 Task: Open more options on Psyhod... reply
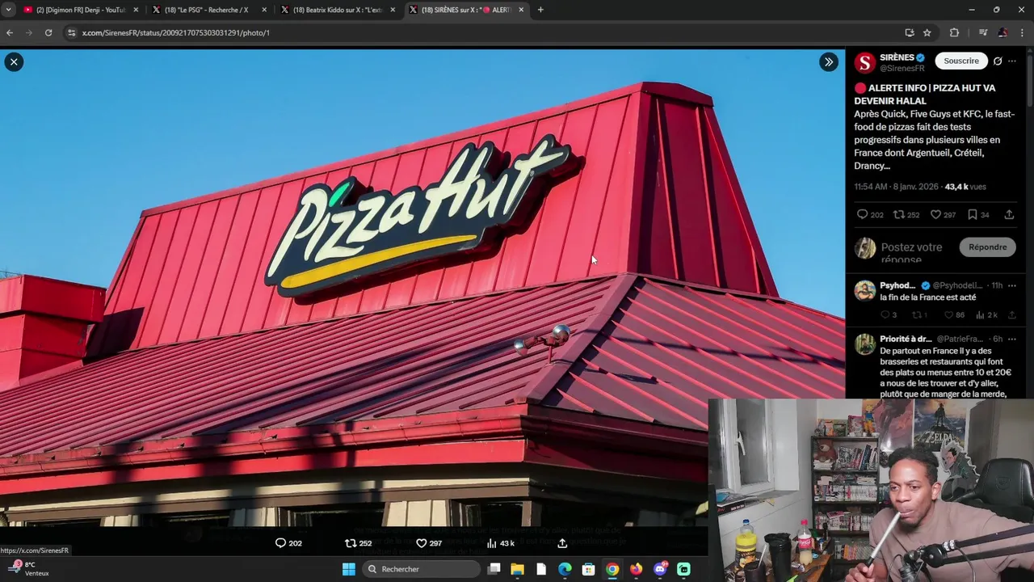(x=1011, y=285)
